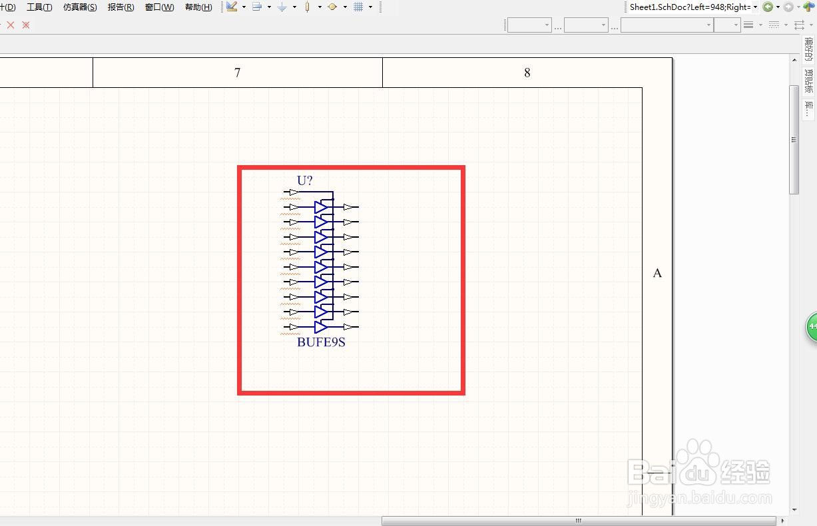Click the home page cloud icon

pyautogui.click(x=810, y=7)
